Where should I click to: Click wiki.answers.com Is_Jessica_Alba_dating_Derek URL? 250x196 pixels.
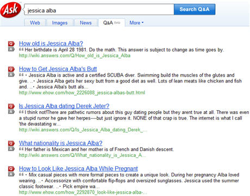(83, 130)
